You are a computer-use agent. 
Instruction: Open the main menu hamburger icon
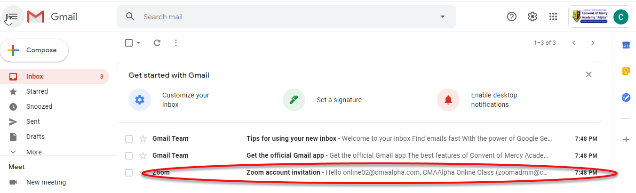(13, 17)
